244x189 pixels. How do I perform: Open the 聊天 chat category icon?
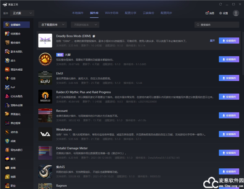click(x=7, y=159)
